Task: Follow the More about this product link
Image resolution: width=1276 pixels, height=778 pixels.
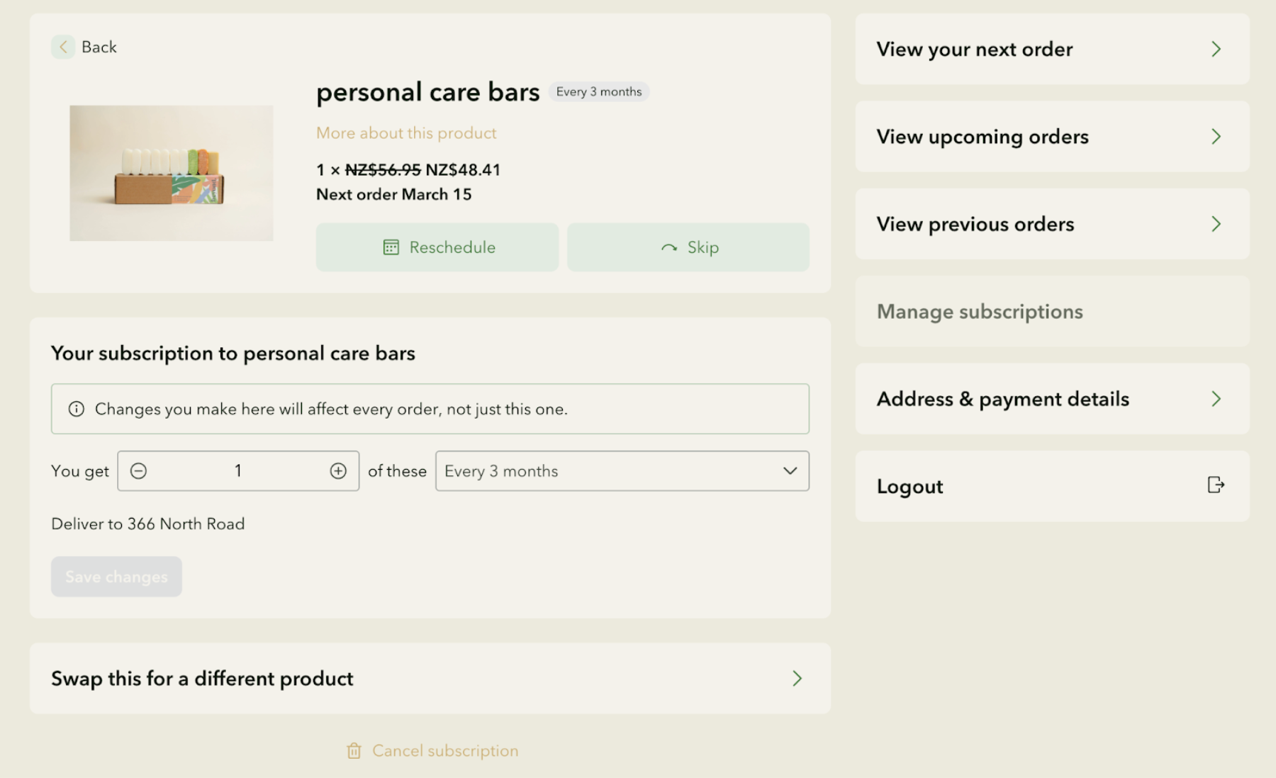Action: pos(406,133)
